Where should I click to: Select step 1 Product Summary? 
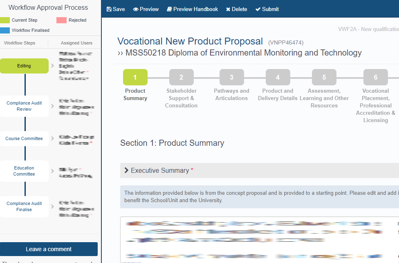[135, 77]
